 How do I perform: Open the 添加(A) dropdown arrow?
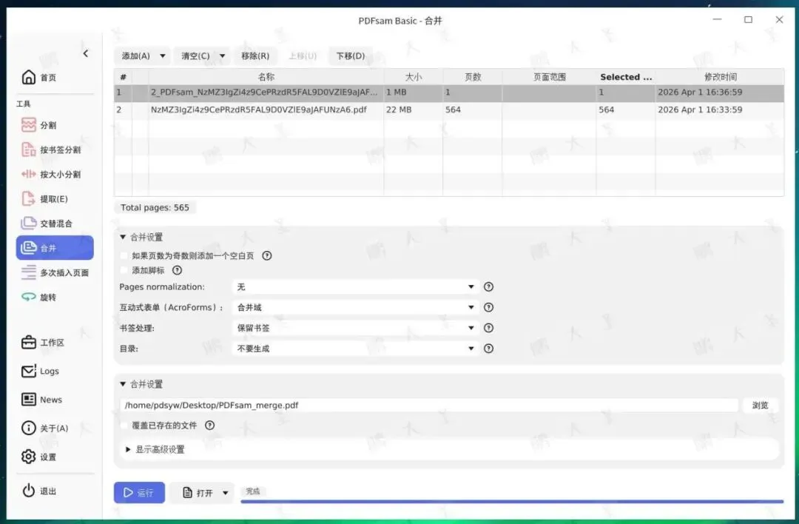[x=163, y=56]
